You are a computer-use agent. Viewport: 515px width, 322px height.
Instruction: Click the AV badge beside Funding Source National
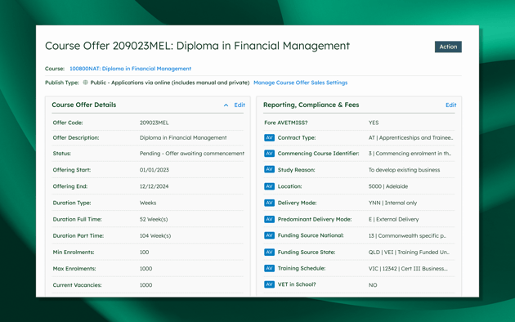(x=269, y=235)
